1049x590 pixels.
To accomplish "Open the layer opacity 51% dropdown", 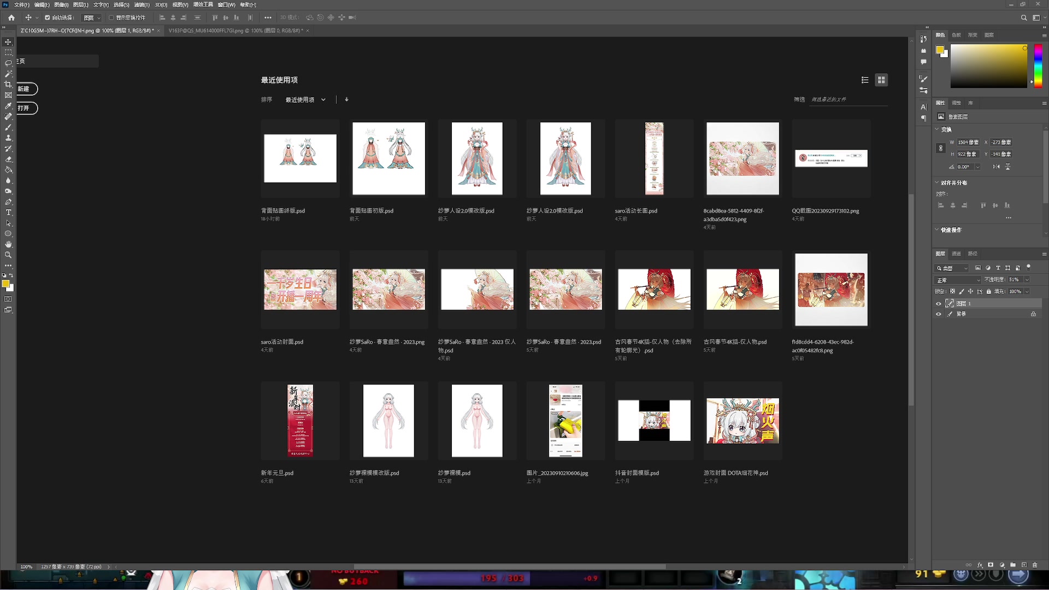I will coord(1027,280).
